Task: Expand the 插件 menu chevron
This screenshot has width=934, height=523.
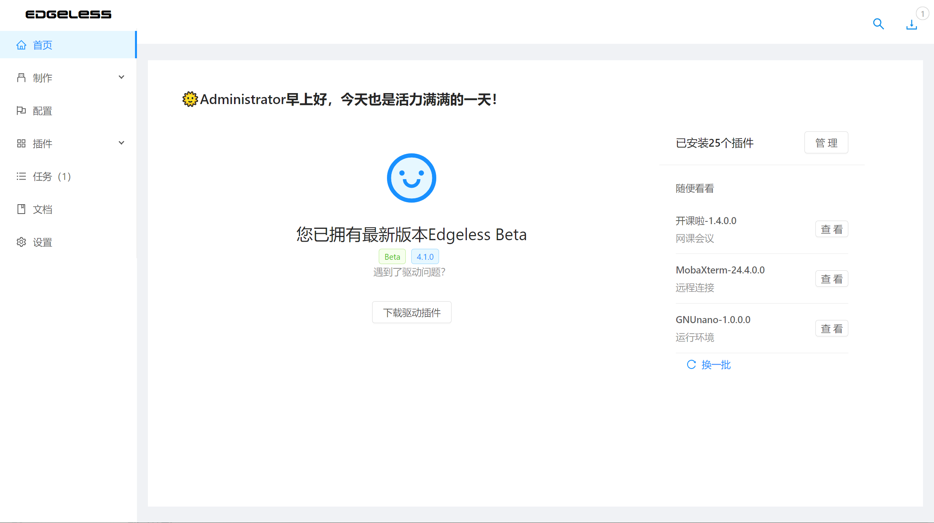Action: 121,143
